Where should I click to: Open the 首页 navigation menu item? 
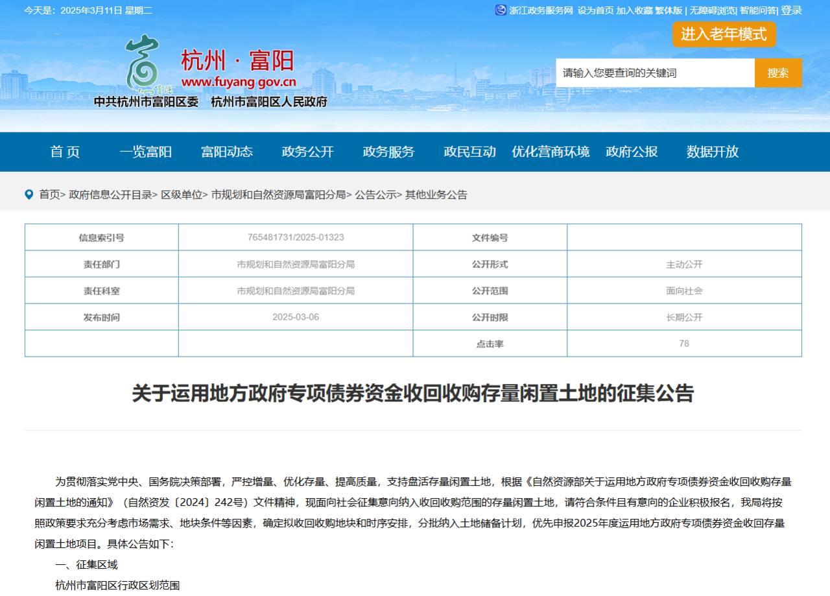pos(65,152)
